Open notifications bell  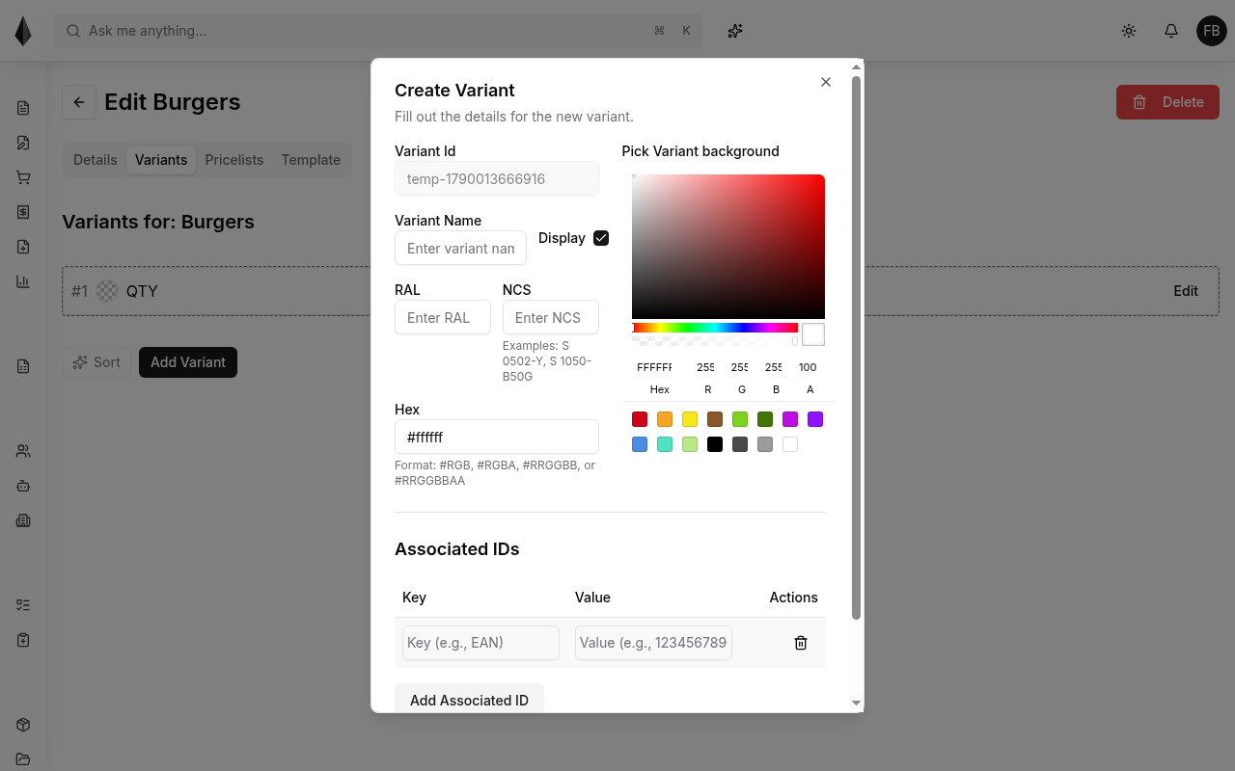click(x=1171, y=31)
